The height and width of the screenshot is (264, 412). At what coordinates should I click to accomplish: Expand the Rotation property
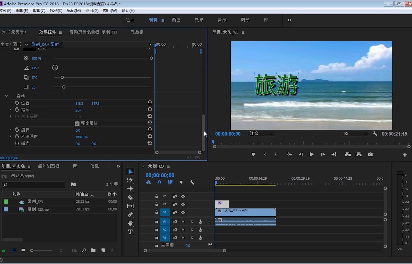click(10, 130)
